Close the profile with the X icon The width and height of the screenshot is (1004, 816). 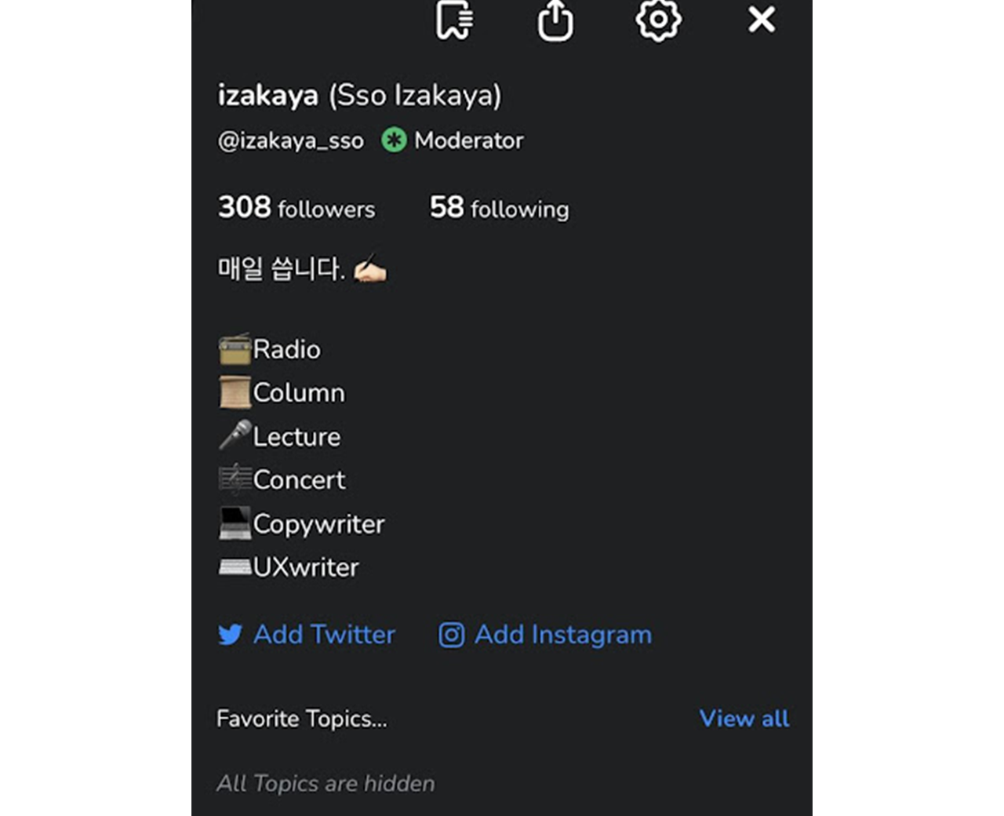(x=761, y=19)
